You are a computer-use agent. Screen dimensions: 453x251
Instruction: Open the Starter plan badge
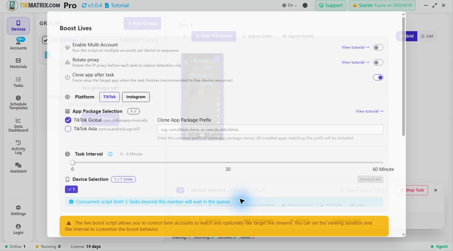pos(382,5)
